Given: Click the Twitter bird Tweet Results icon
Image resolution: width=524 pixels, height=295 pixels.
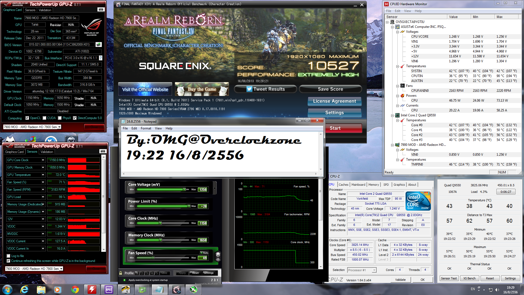Looking at the screenshot, I should tap(249, 89).
